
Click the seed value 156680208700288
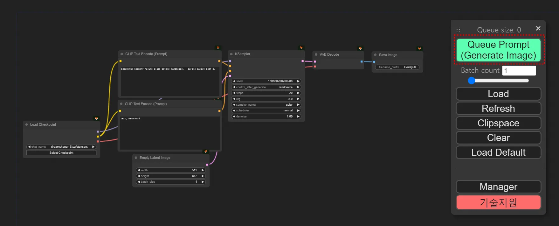click(280, 81)
